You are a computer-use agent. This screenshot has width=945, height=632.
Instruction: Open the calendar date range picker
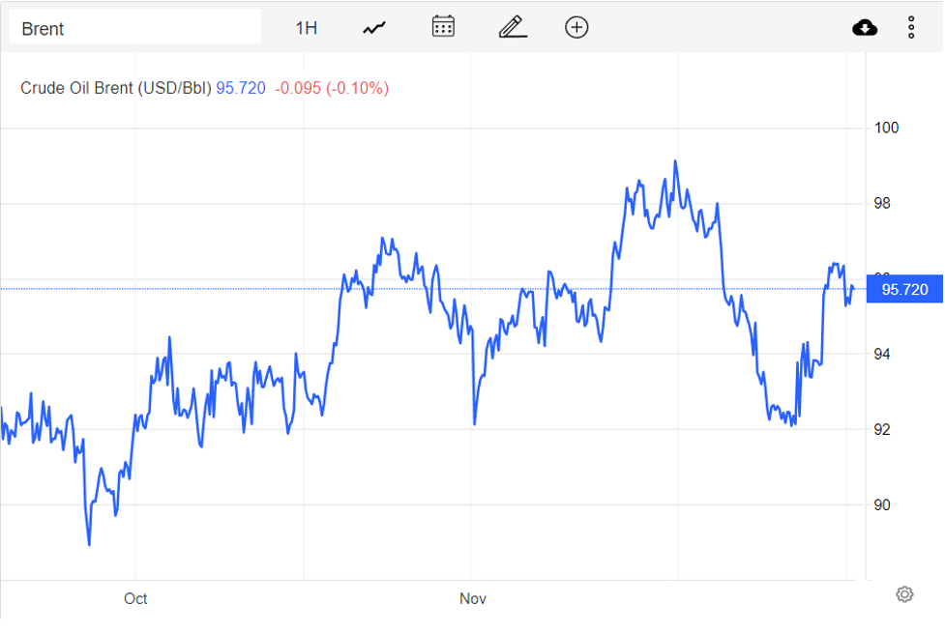443,27
